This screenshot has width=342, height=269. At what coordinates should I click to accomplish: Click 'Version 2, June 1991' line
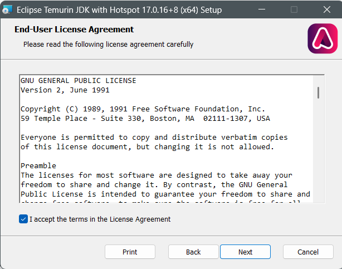(65, 90)
